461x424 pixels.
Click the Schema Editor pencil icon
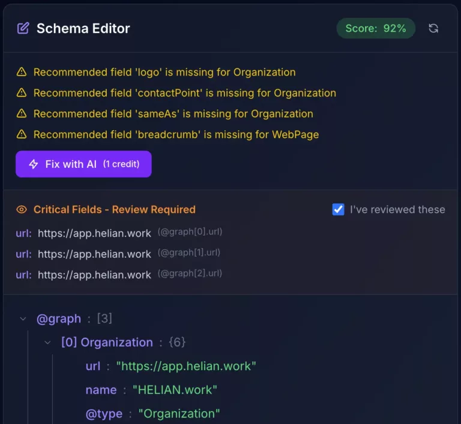(23, 28)
